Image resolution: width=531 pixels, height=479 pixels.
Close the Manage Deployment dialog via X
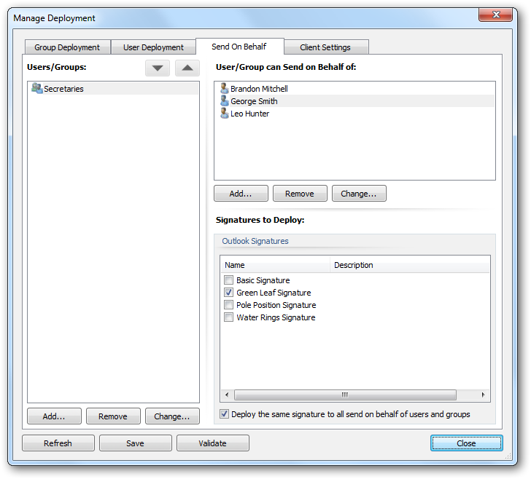point(495,15)
